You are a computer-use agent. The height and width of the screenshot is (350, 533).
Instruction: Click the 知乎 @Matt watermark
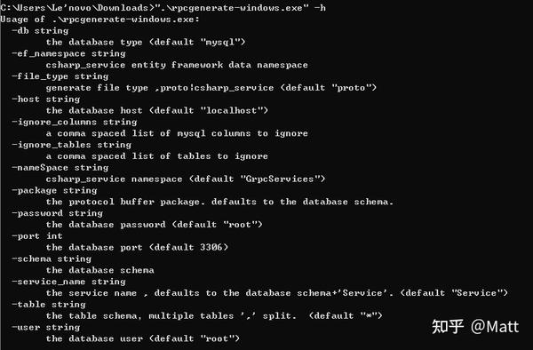475,327
